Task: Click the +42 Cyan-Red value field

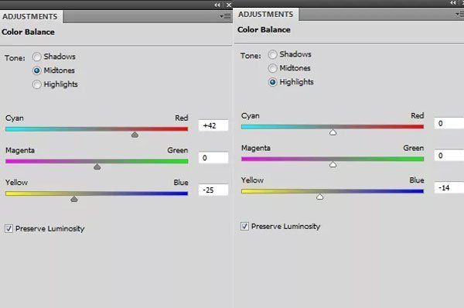Action: 213,125
